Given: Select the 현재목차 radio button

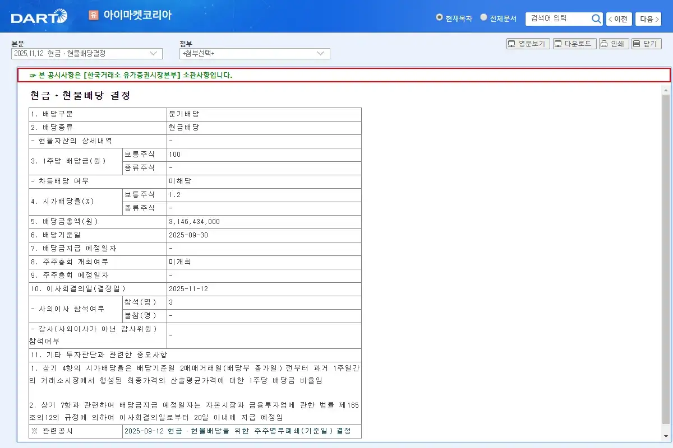Looking at the screenshot, I should pos(440,17).
